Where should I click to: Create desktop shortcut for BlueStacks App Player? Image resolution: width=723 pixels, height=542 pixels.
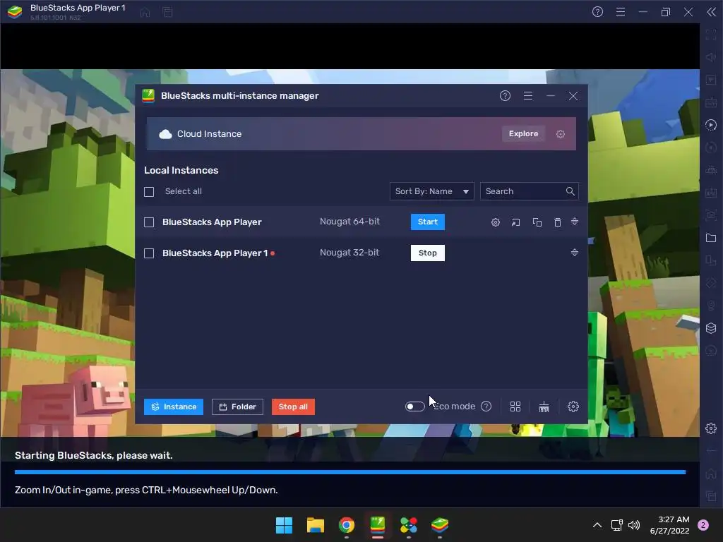tap(515, 222)
